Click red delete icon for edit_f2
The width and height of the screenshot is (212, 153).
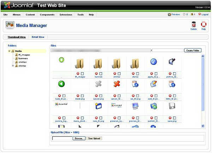(152, 96)
